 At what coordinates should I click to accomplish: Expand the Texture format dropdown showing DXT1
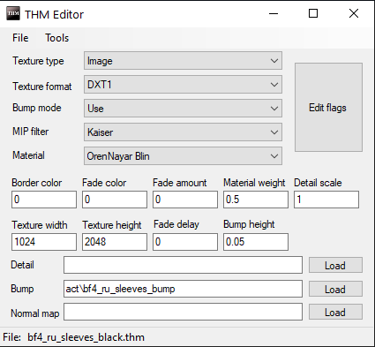(x=183, y=85)
